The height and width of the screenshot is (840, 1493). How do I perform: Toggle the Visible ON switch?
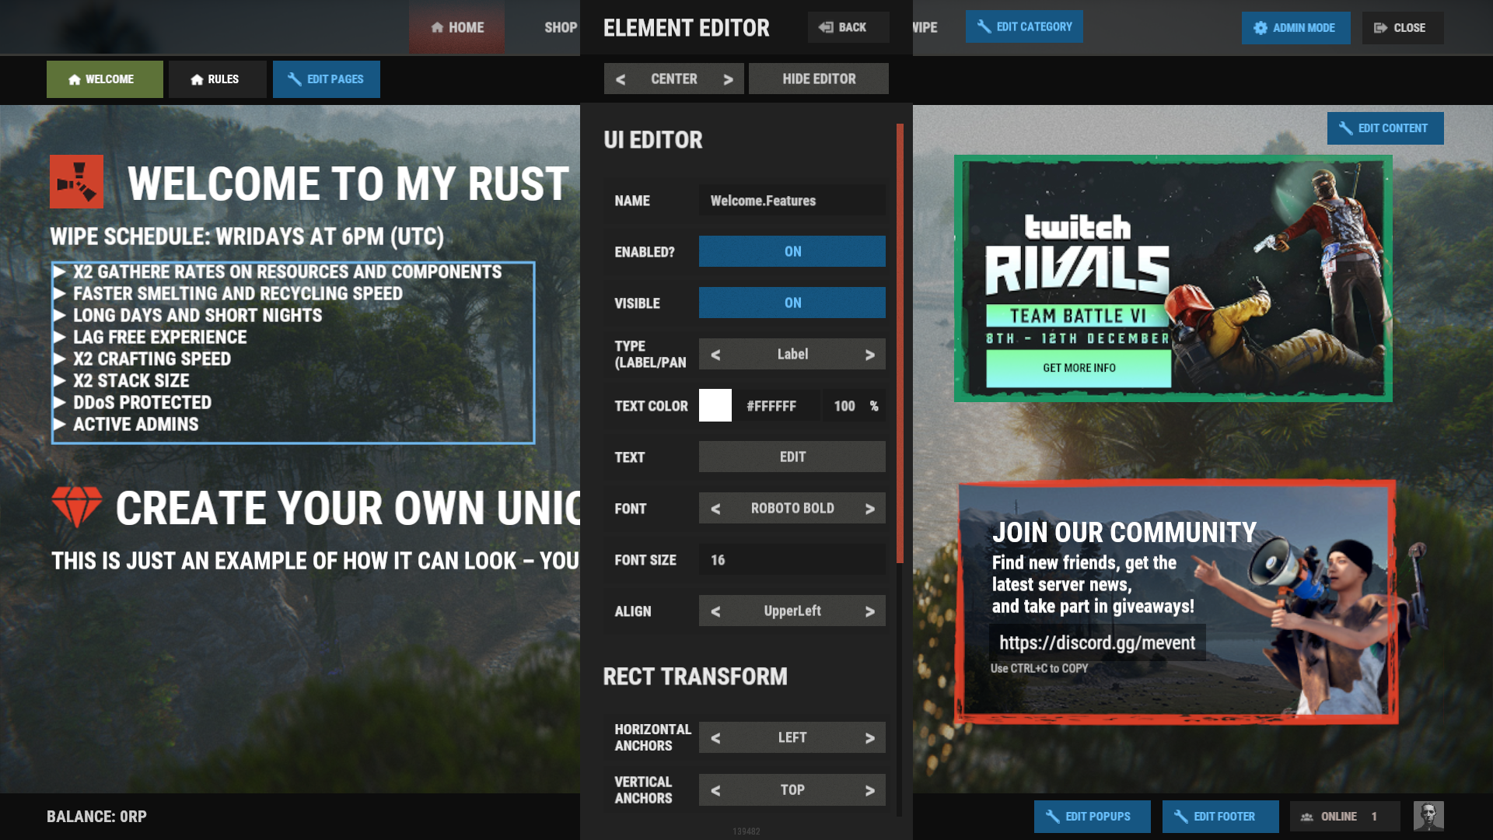coord(792,303)
